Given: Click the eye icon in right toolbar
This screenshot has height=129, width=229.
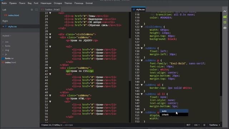Looking at the screenshot, I should [225, 28].
